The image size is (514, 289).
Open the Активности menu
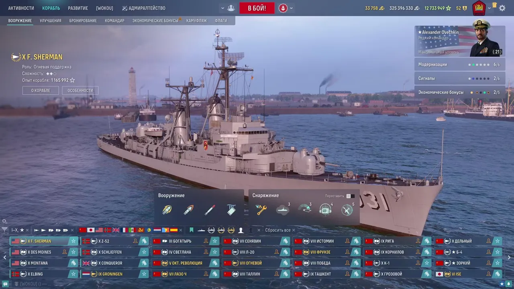[x=21, y=8]
